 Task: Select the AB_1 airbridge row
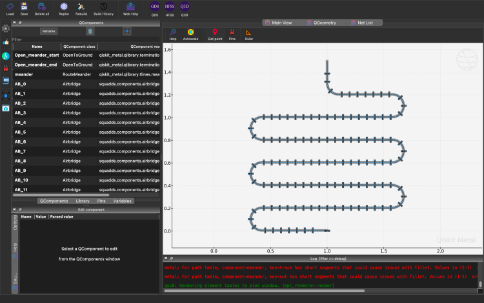click(x=86, y=94)
